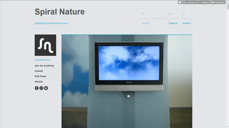
Task: Open the Archive link
Action: coord(186,23)
